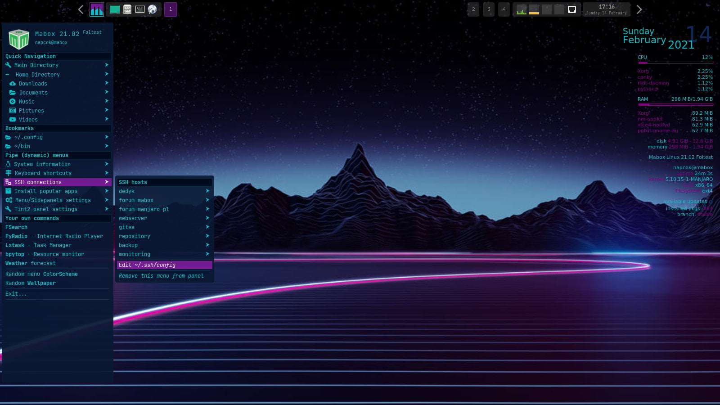Screen dimensions: 720x405
Task: Expand the Pictures submenu arrow
Action: pyautogui.click(x=107, y=110)
